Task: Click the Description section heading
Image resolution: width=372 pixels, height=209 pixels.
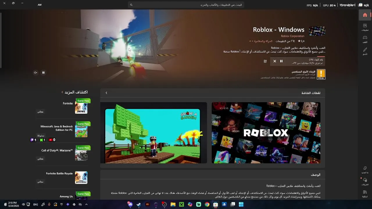Action: pyautogui.click(x=316, y=175)
